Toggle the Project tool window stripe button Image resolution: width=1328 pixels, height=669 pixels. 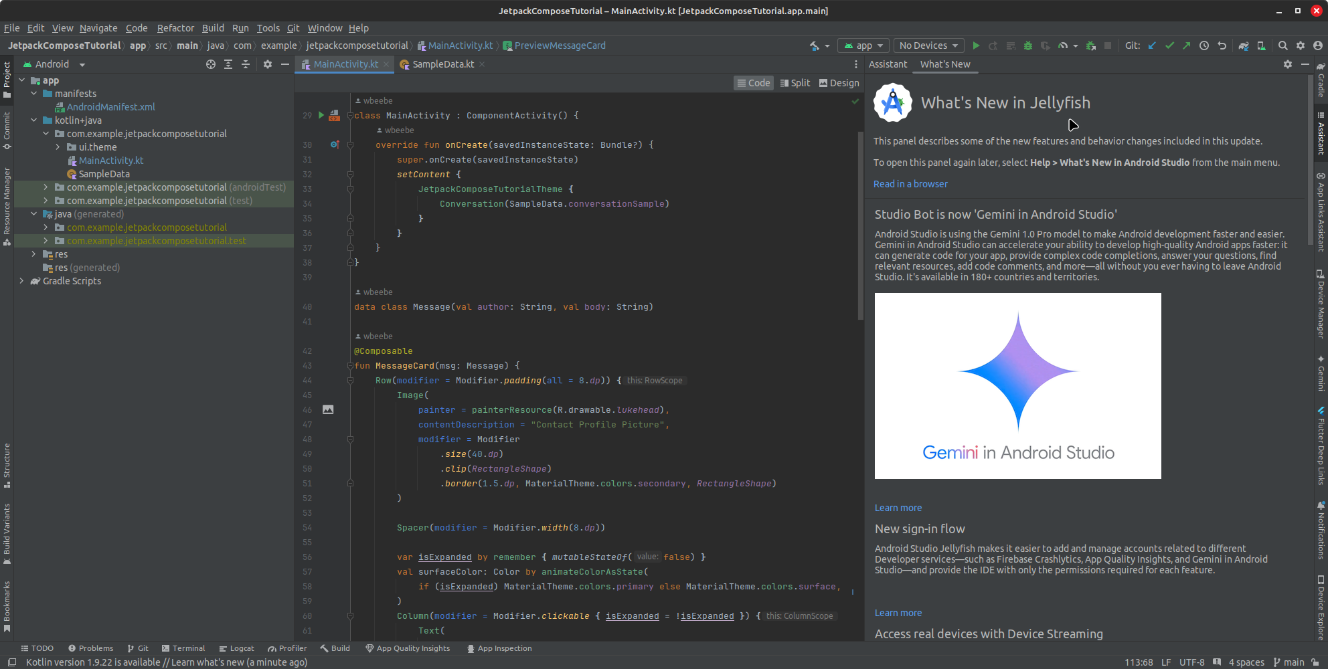coord(7,80)
